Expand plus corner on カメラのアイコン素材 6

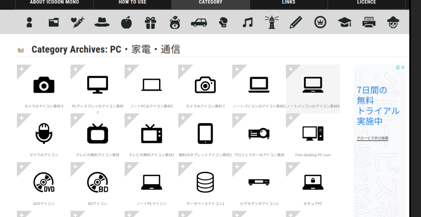click(22, 69)
